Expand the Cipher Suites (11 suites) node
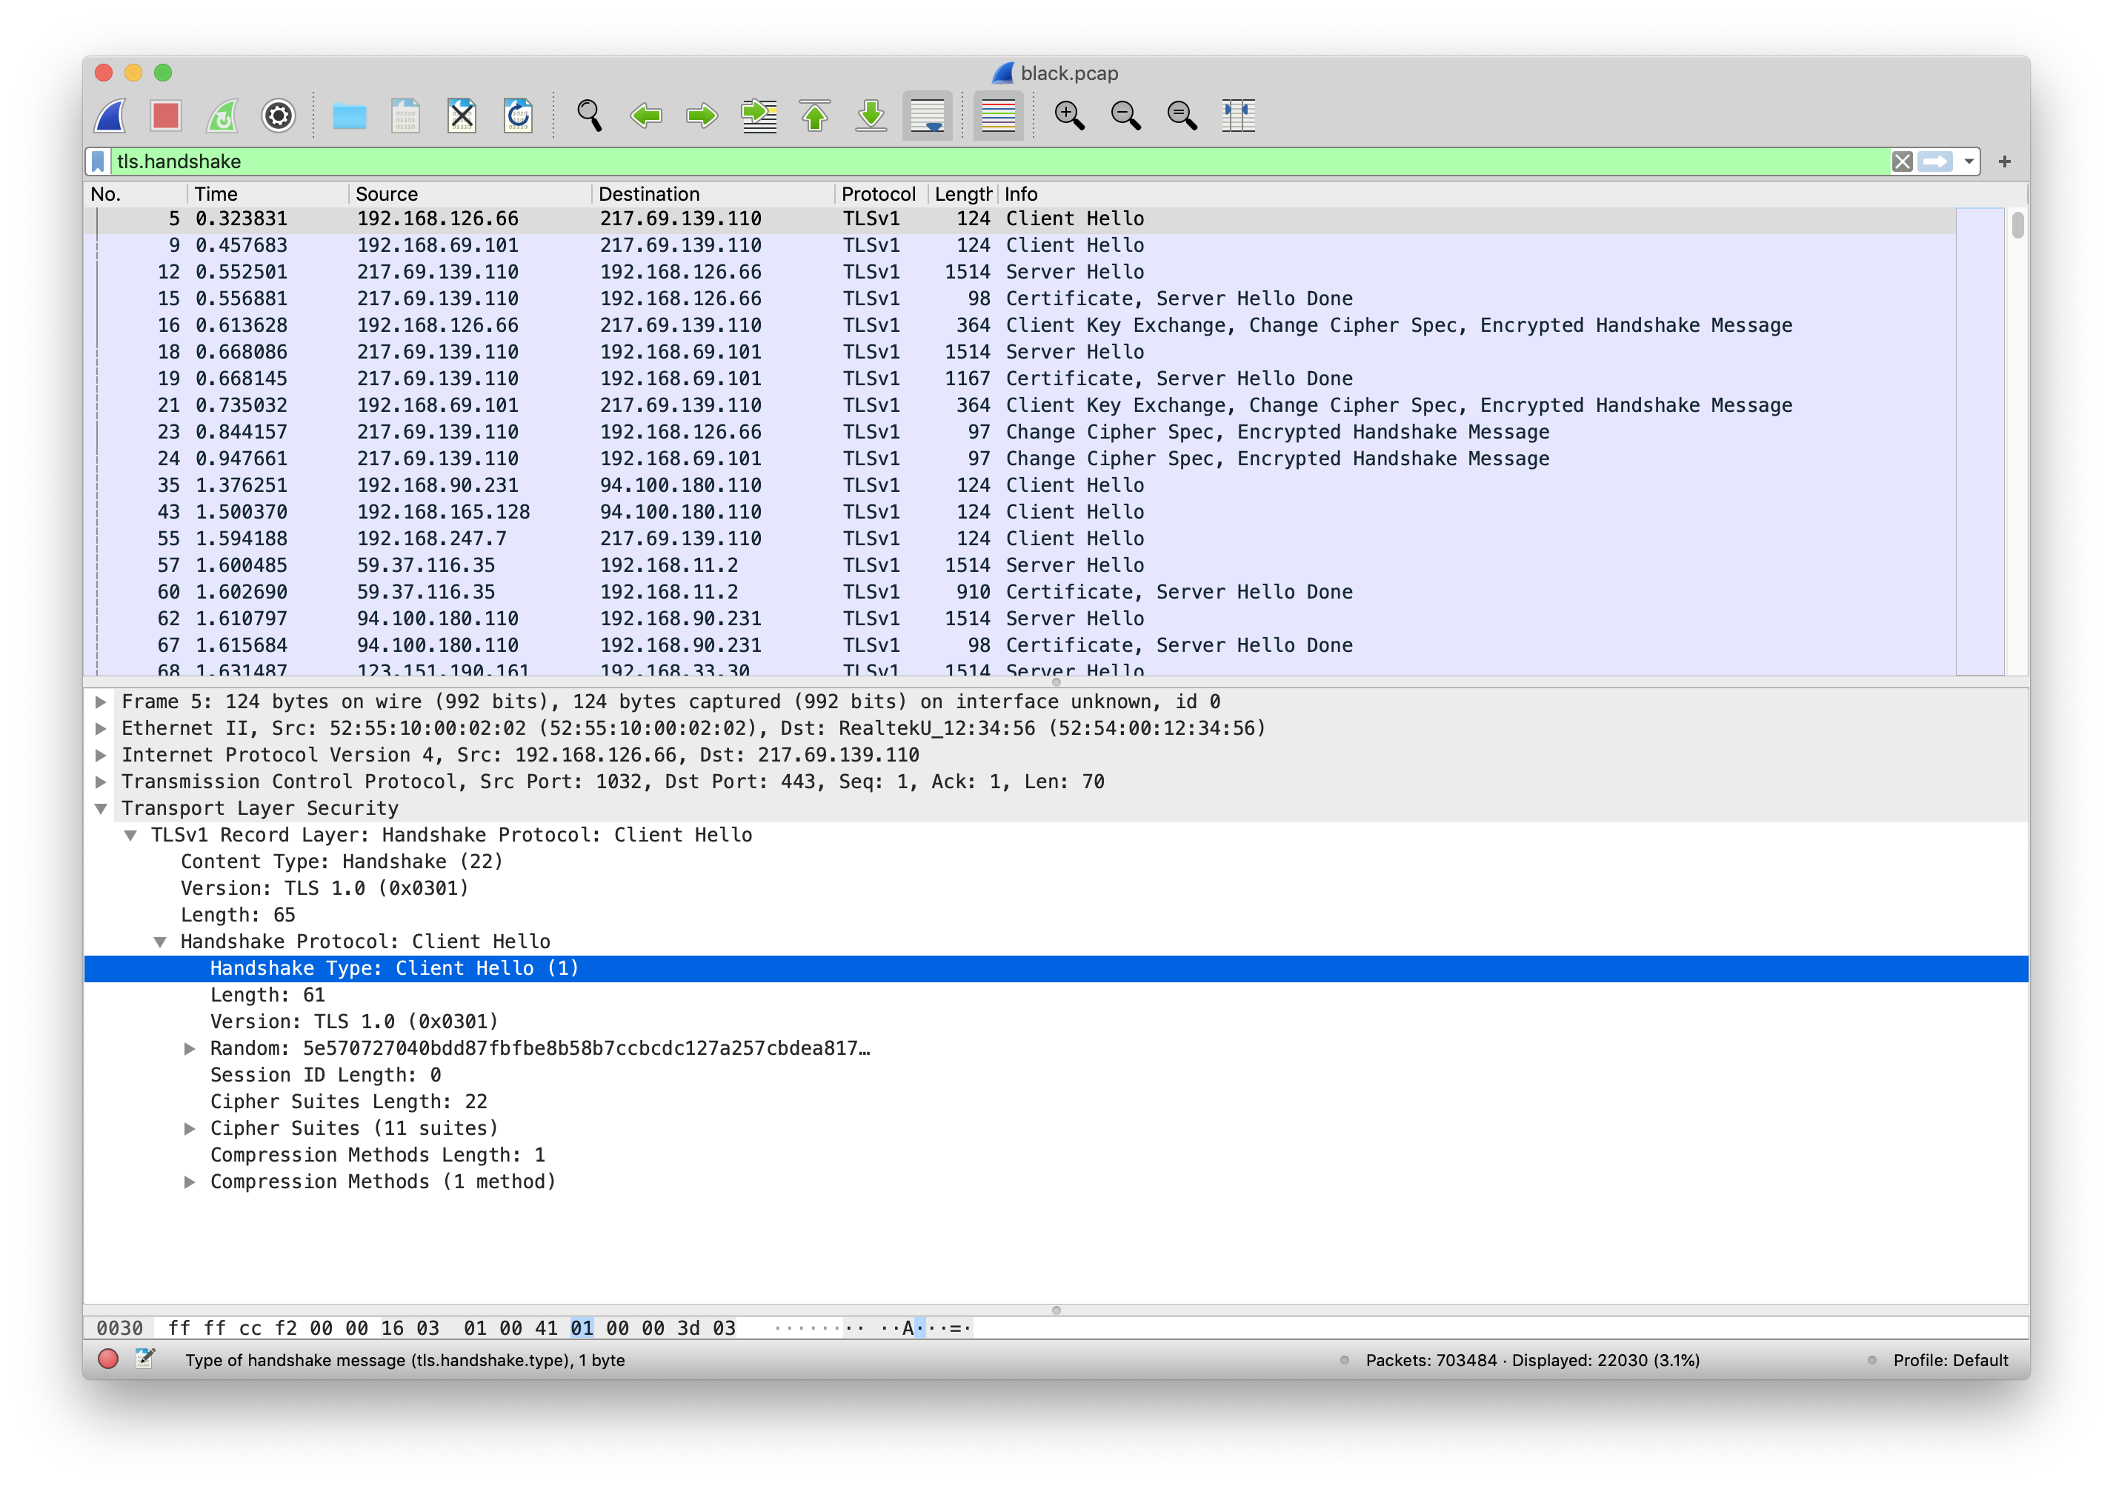This screenshot has width=2113, height=1489. click(190, 1128)
